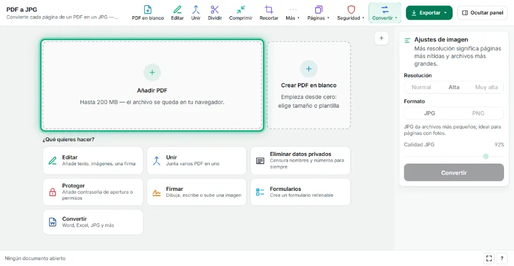
Task: Click the plus icon in Añadir PDF area
Action: pyautogui.click(x=152, y=72)
